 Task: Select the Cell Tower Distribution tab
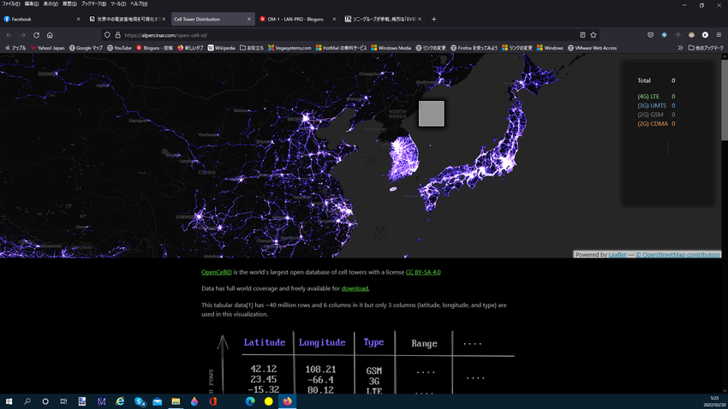[213, 19]
